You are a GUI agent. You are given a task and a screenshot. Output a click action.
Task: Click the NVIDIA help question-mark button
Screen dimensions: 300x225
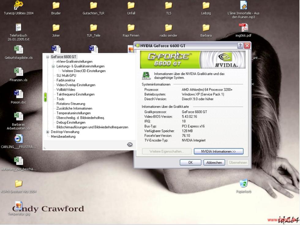point(240,46)
